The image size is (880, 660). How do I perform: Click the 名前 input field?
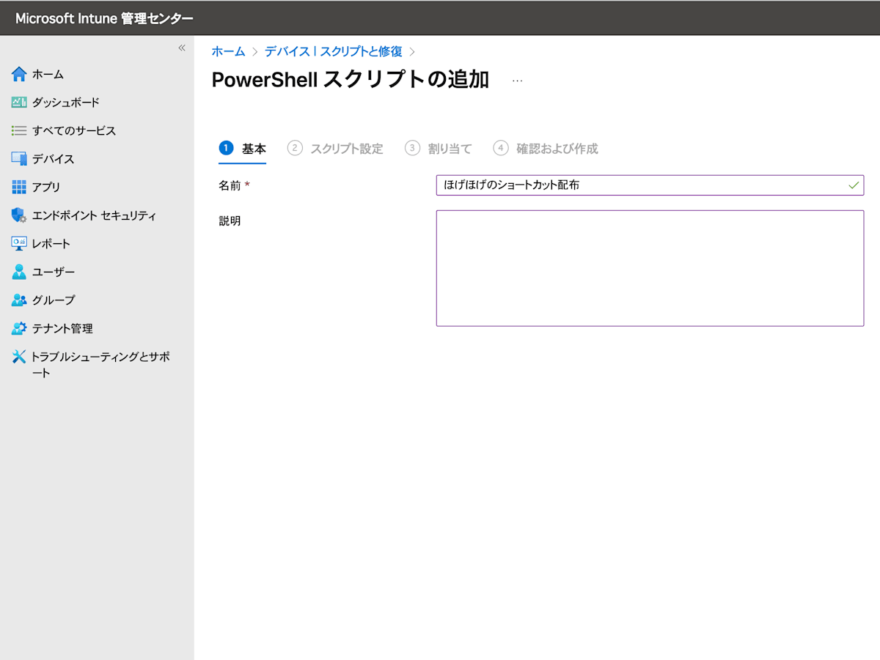pos(650,185)
